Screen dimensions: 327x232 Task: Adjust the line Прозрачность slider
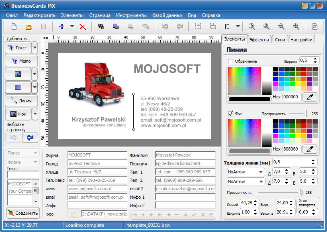point(300,192)
